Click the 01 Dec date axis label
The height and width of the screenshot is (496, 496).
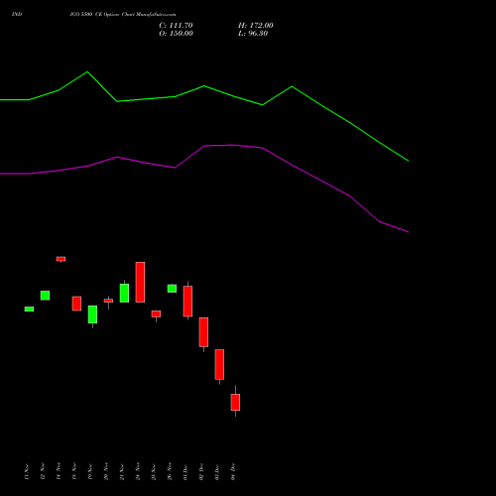coord(186,471)
